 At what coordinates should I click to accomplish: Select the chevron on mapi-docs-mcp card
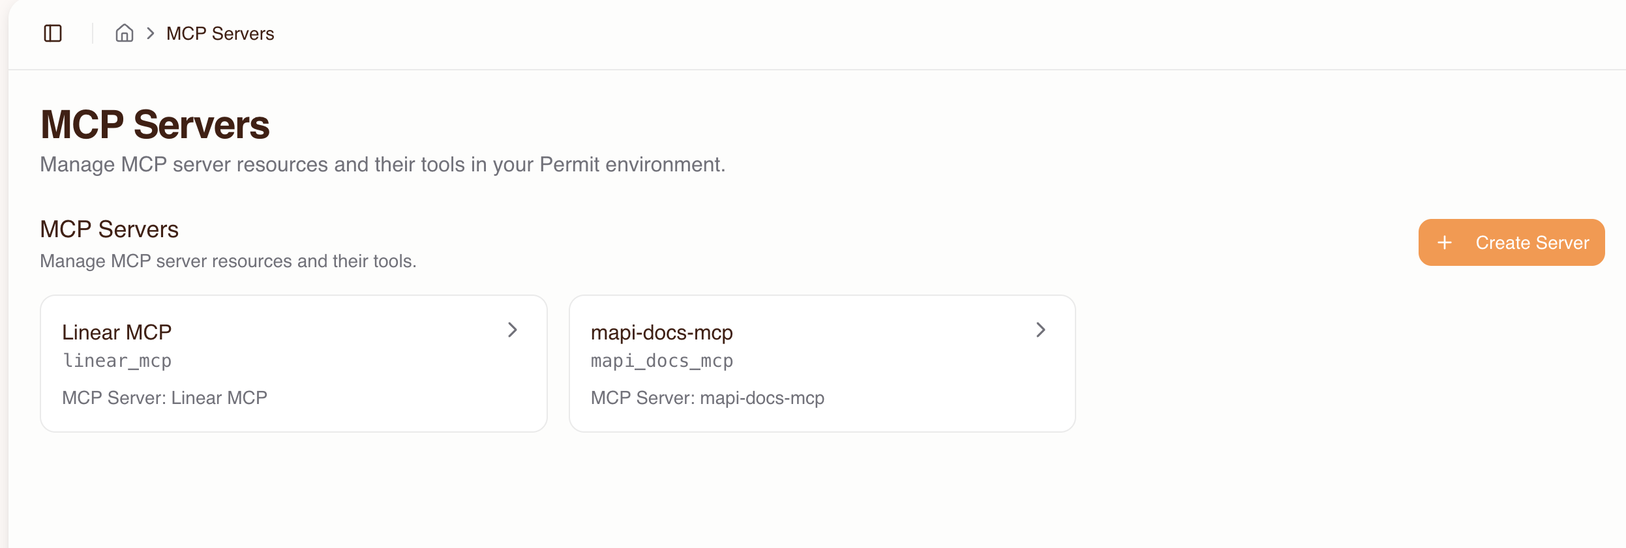[x=1041, y=331]
